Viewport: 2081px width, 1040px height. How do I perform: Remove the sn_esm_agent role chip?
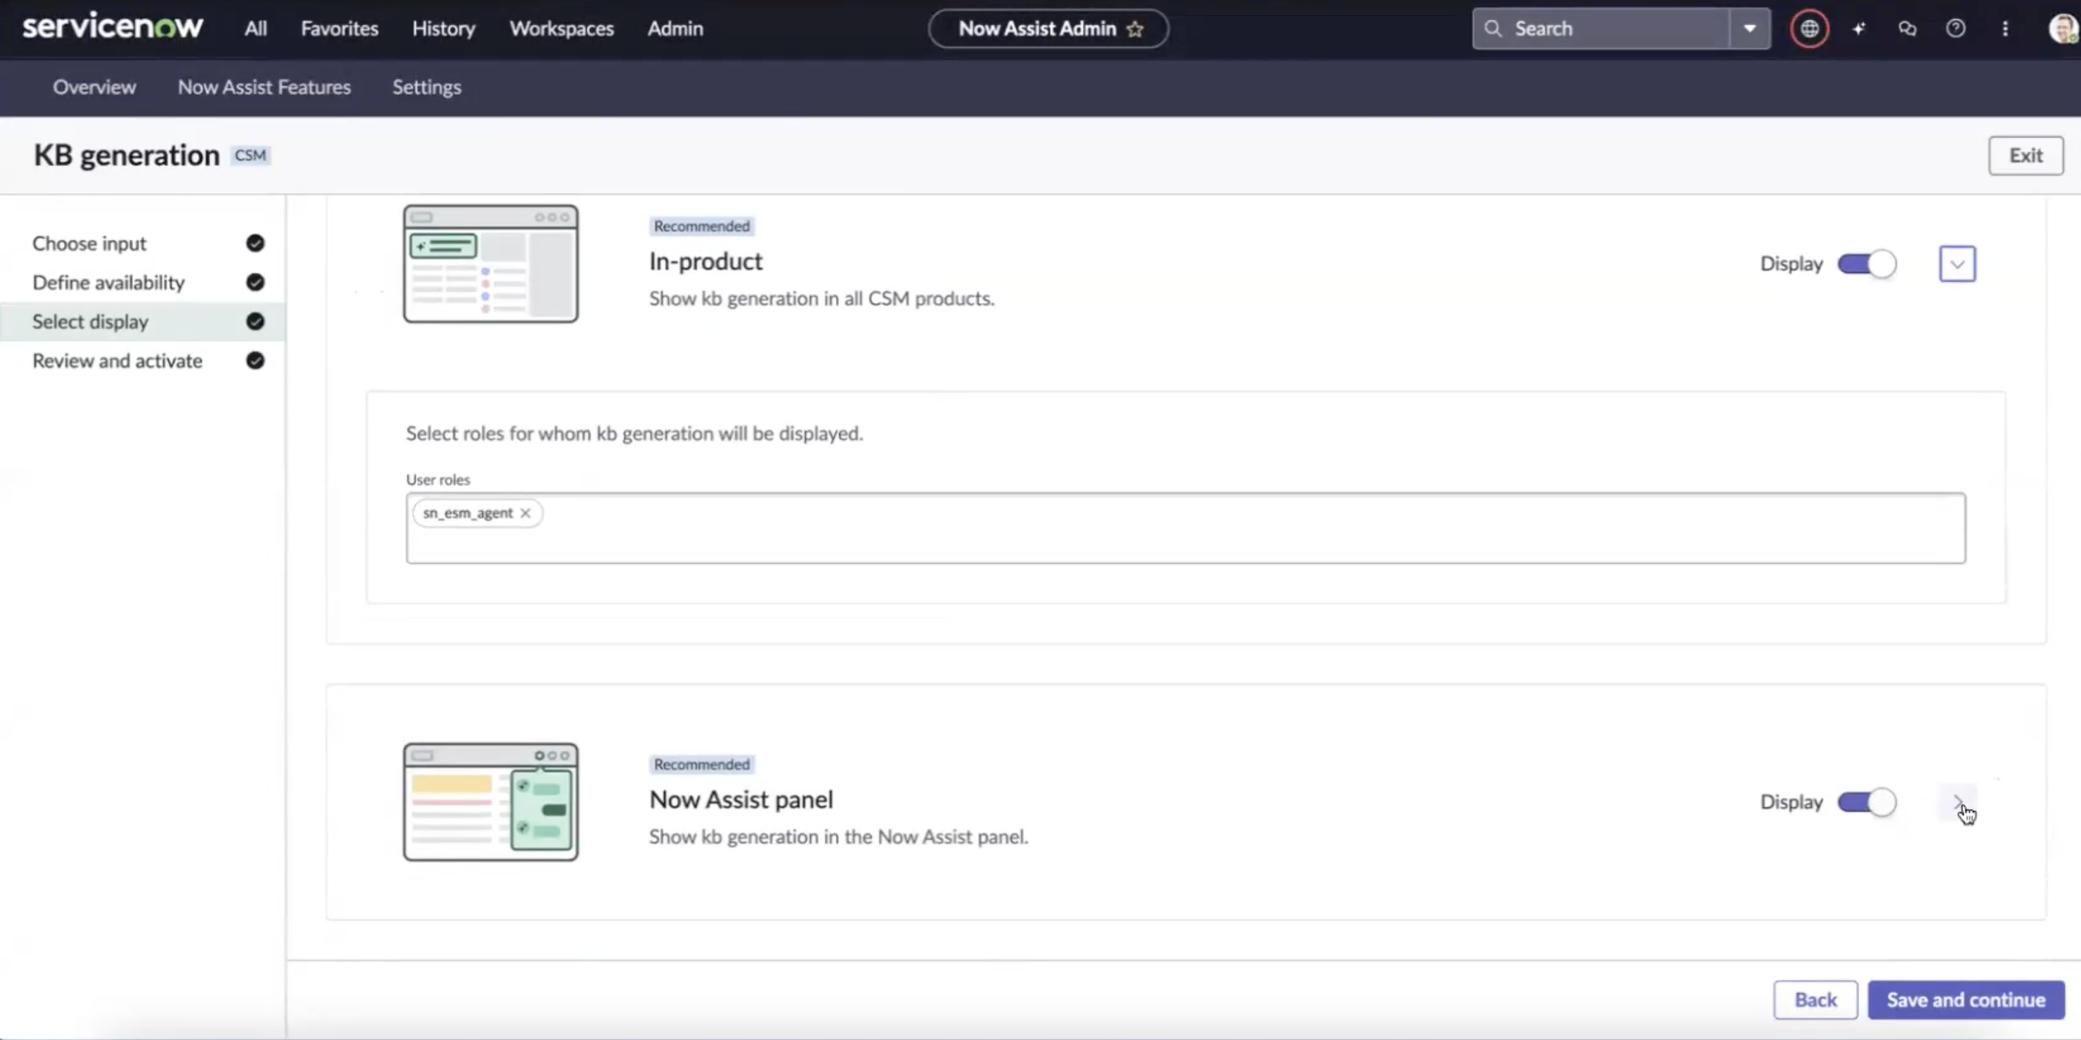[525, 513]
